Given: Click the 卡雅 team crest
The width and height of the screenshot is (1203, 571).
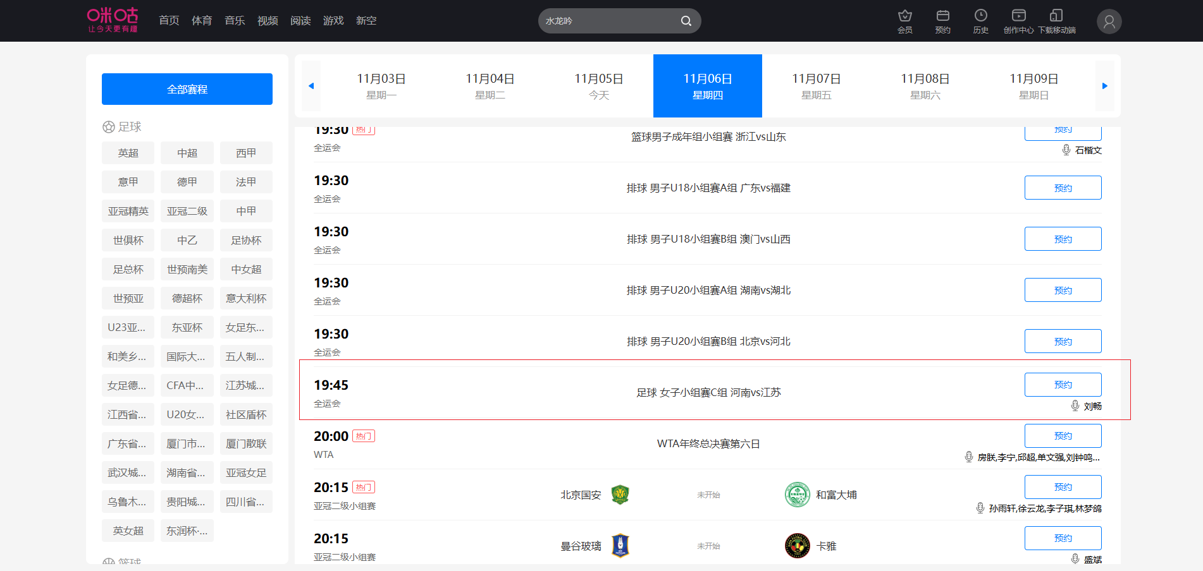Looking at the screenshot, I should click(x=798, y=546).
